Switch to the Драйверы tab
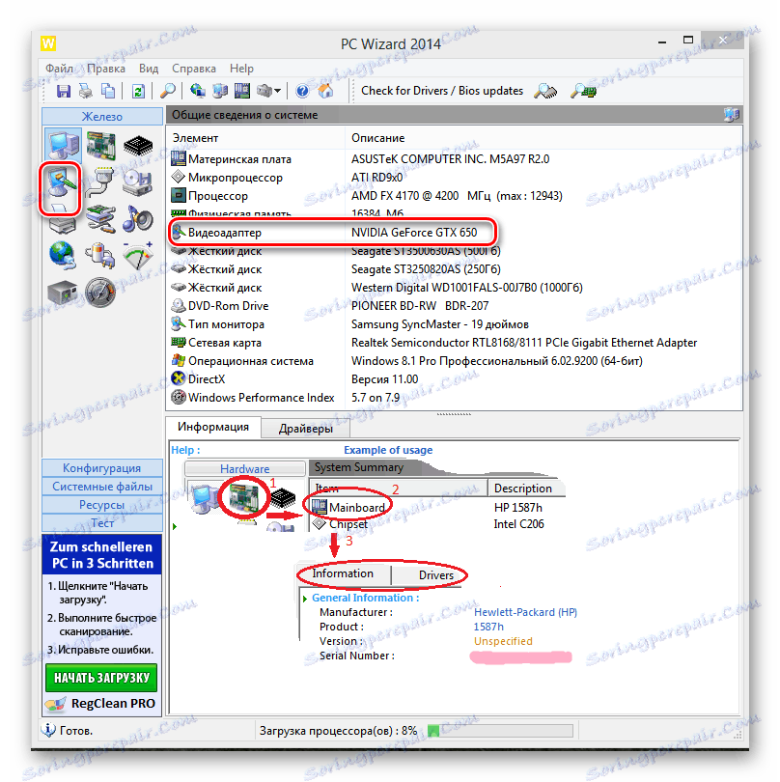 point(306,429)
